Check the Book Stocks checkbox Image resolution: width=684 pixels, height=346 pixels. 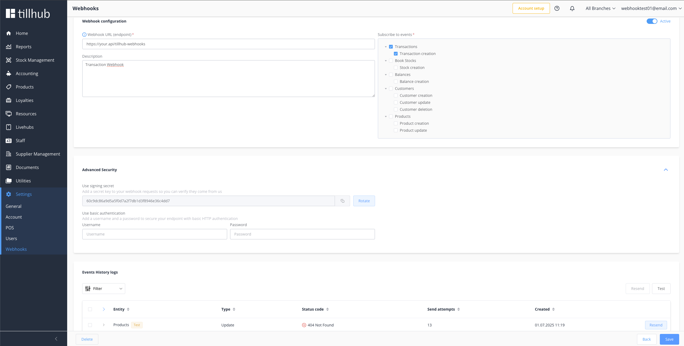tap(391, 61)
